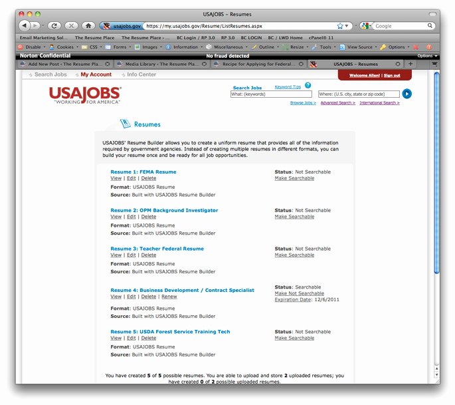This screenshot has height=405, width=455.
Task: Open the Tools toolbar menu
Action: [x=324, y=47]
